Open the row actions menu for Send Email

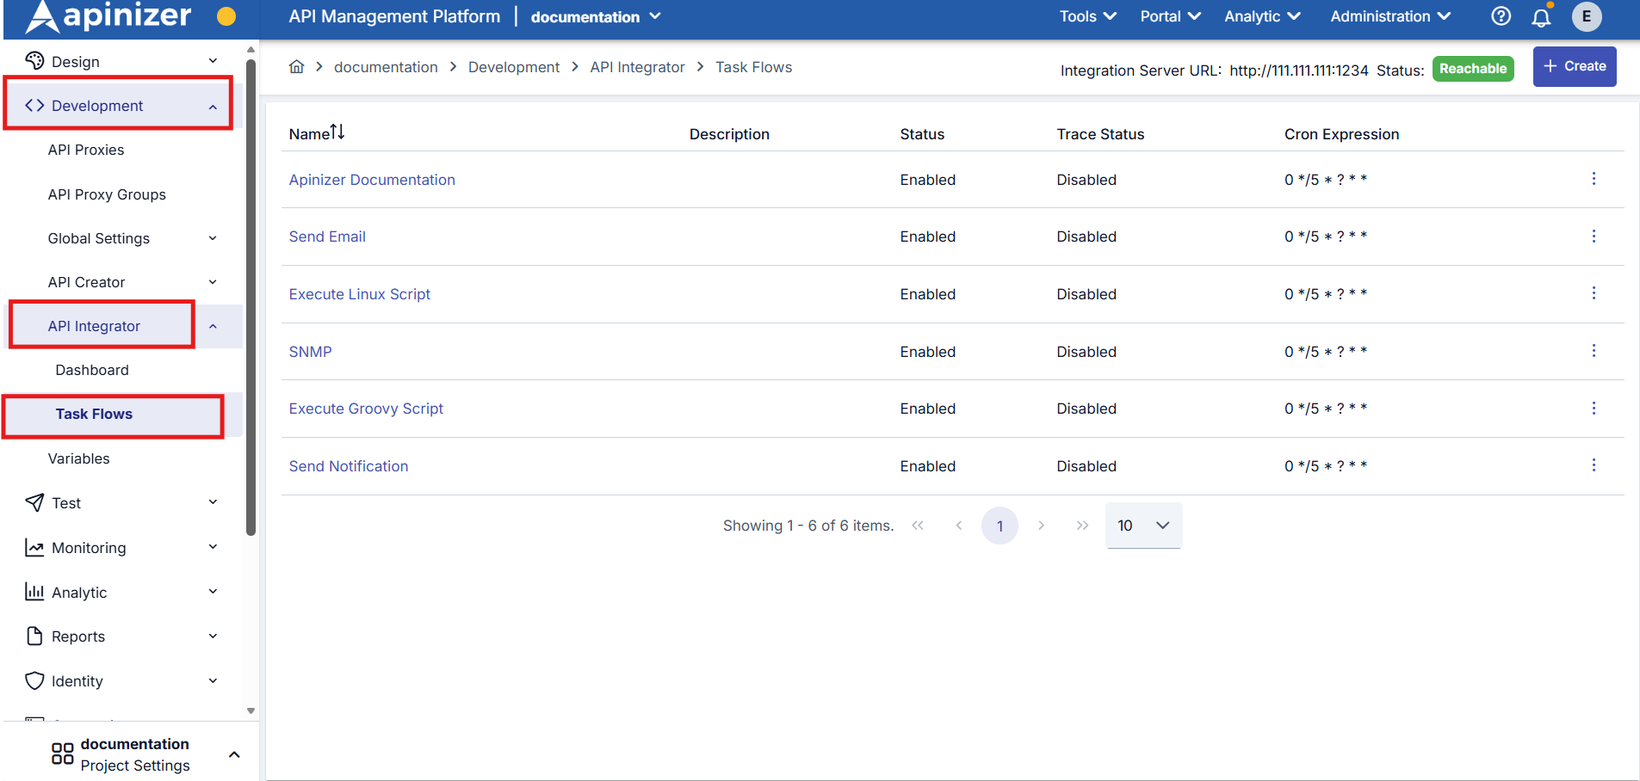pos(1594,236)
